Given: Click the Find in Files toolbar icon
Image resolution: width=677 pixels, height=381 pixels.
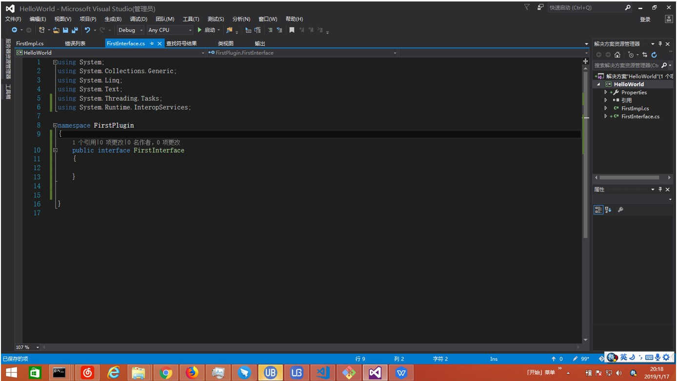Looking at the screenshot, I should (229, 30).
